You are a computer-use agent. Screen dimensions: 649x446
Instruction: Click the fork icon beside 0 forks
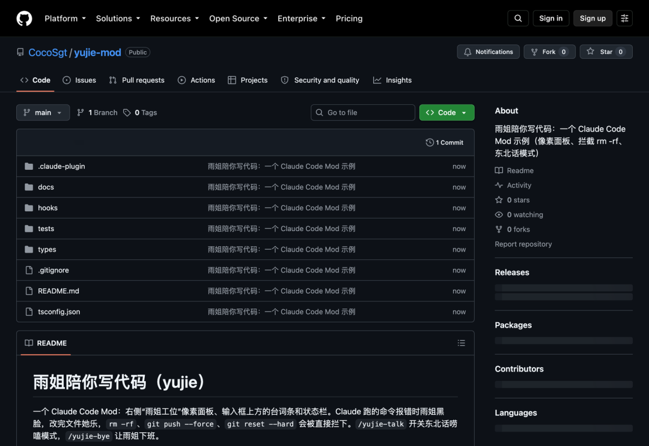499,229
